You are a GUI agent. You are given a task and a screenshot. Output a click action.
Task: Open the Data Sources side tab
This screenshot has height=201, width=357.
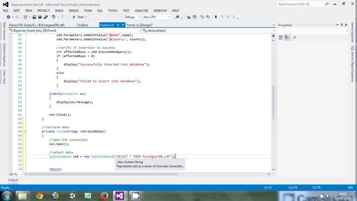pos(4,31)
